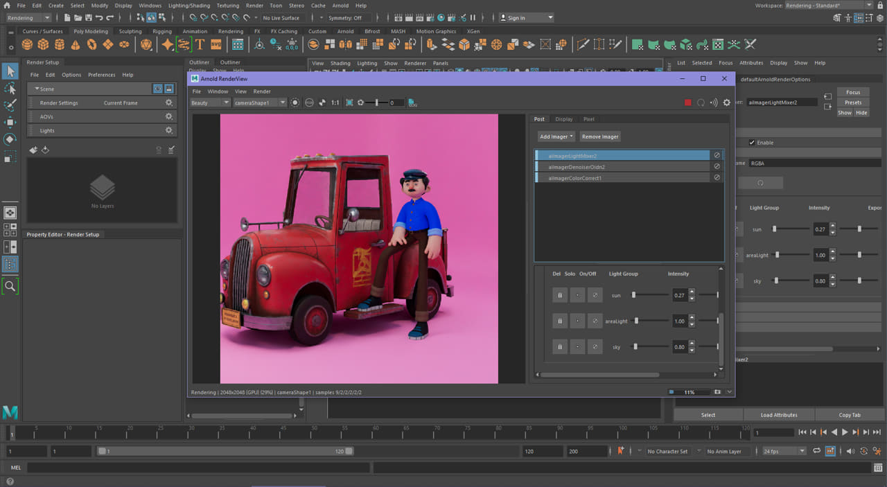Viewport: 887px width, 487px height.
Task: Click the 1:1 zoom icon in RenderView toolbar
Action: tap(335, 102)
